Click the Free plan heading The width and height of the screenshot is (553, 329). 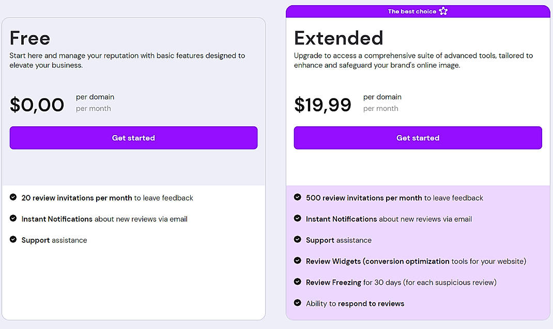(x=30, y=38)
